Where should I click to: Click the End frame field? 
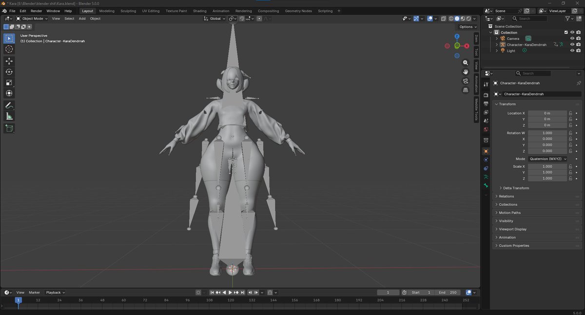click(448, 293)
